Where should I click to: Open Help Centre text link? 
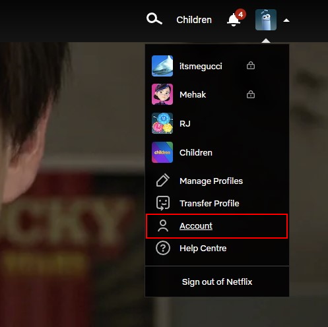click(203, 249)
